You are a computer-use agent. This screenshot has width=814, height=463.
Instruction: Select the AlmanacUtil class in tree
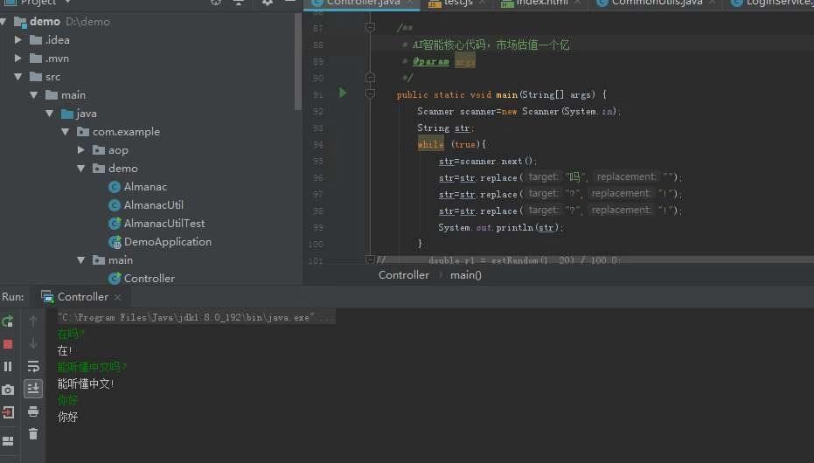(x=153, y=204)
